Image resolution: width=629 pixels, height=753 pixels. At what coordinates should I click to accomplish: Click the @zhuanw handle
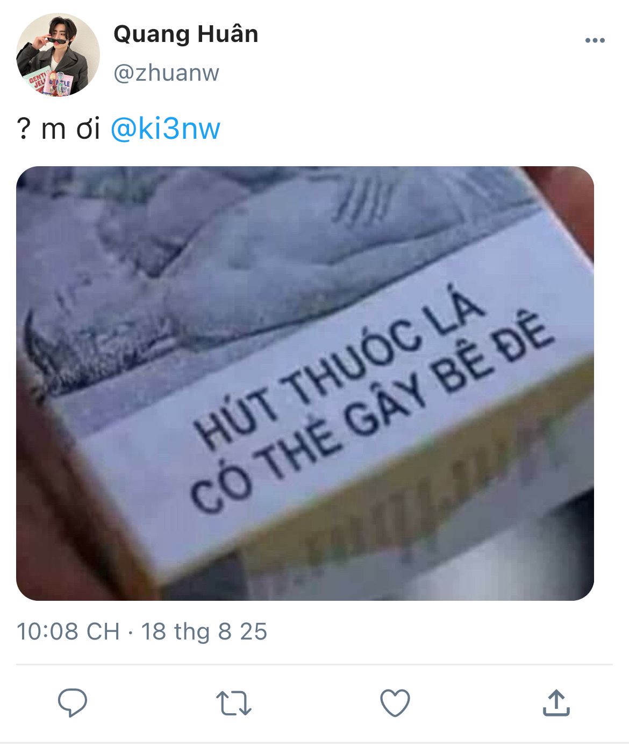pos(167,73)
